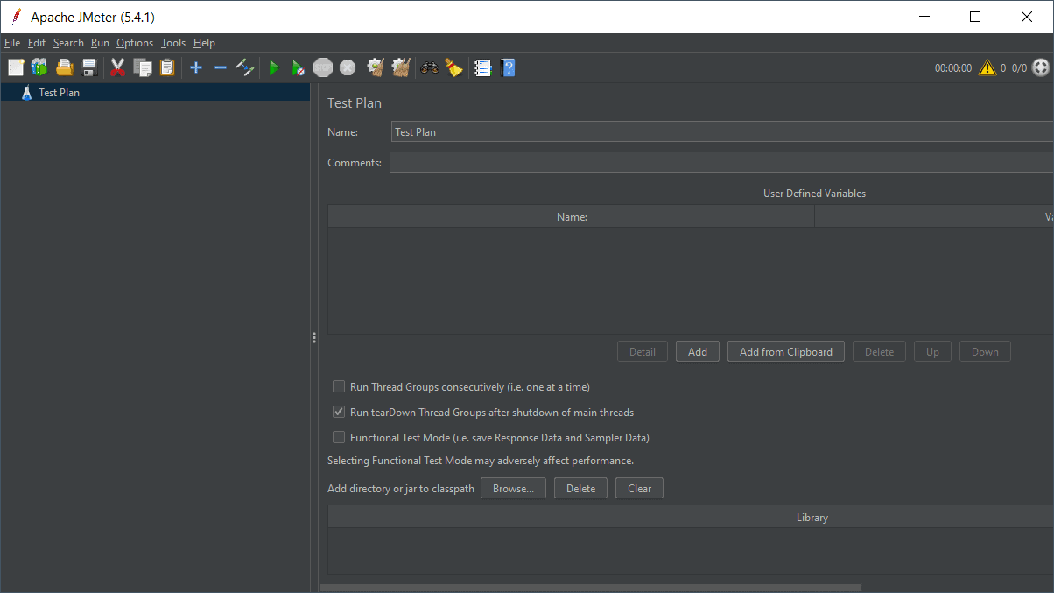Open the Edit menu

(37, 43)
